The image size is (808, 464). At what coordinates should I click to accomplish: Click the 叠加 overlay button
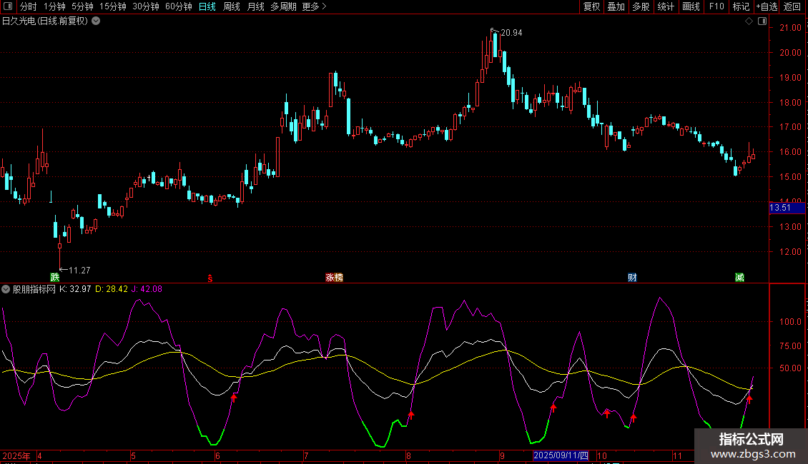(616, 6)
